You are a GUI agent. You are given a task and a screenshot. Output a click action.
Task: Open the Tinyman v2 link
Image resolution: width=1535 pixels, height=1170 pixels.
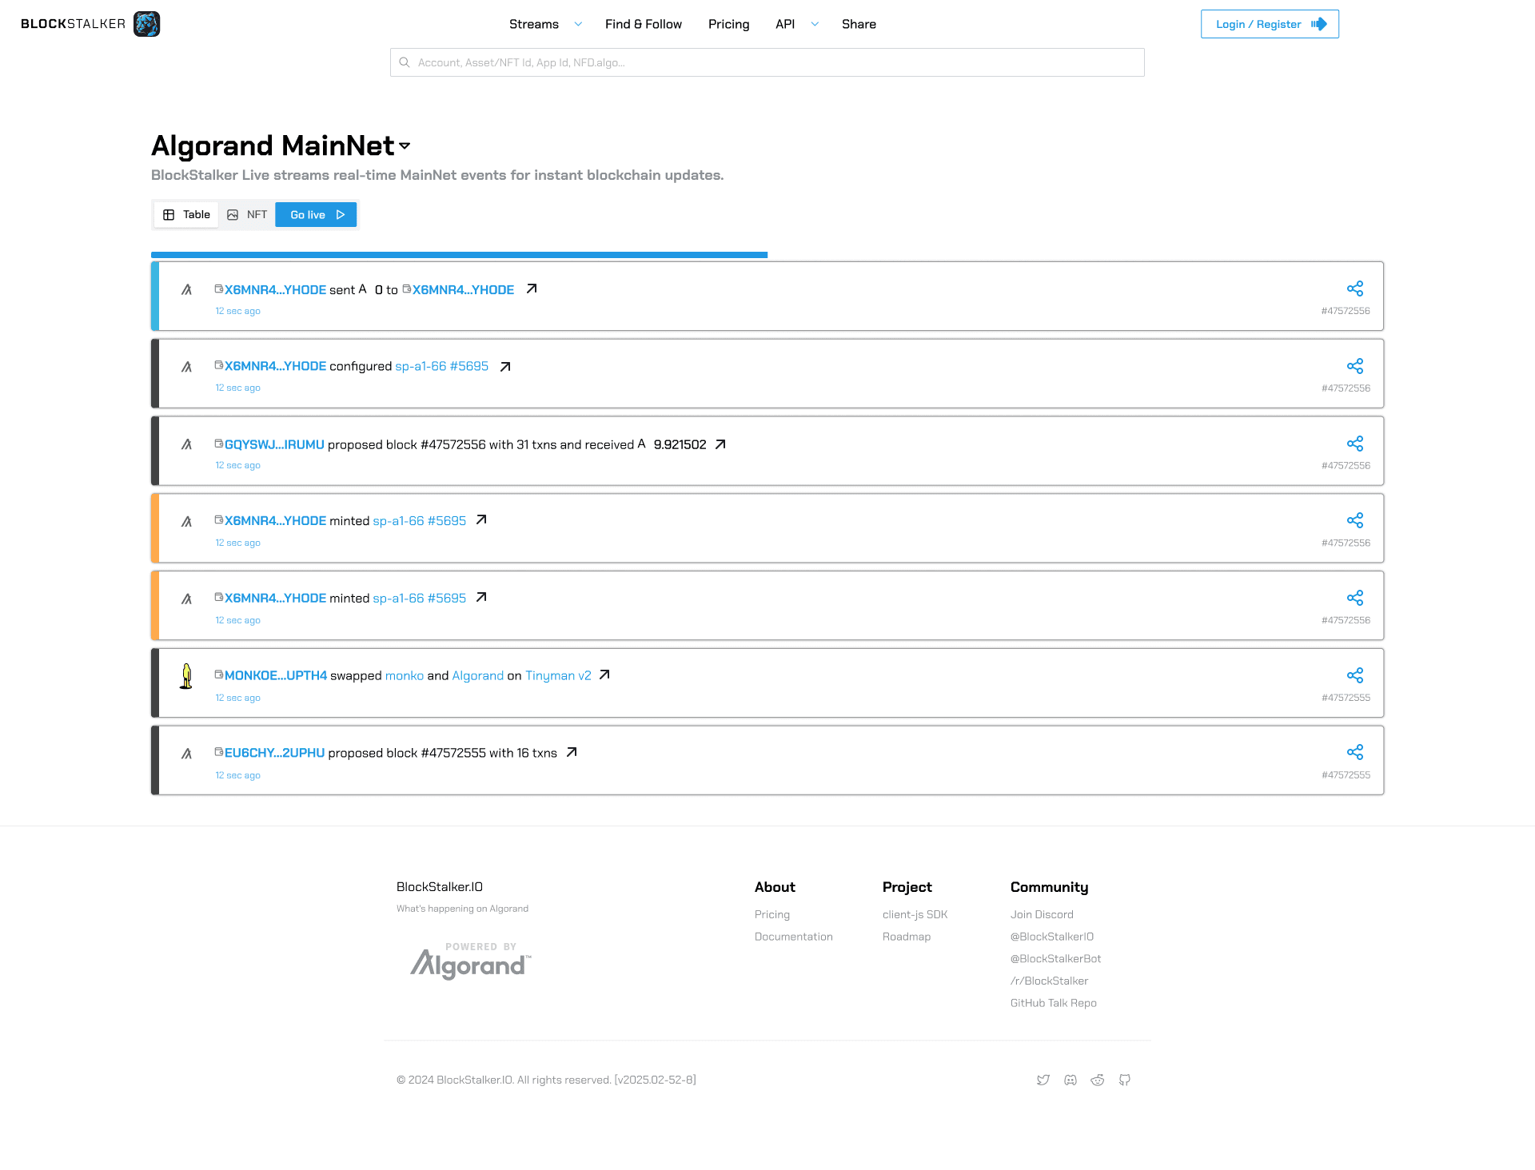pos(558,675)
